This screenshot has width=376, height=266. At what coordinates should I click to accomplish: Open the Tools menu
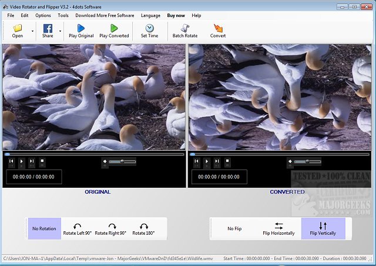63,15
